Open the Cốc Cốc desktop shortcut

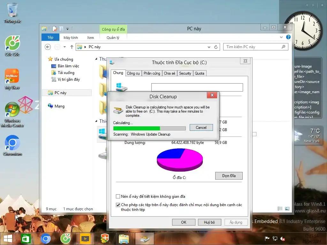coord(12,46)
